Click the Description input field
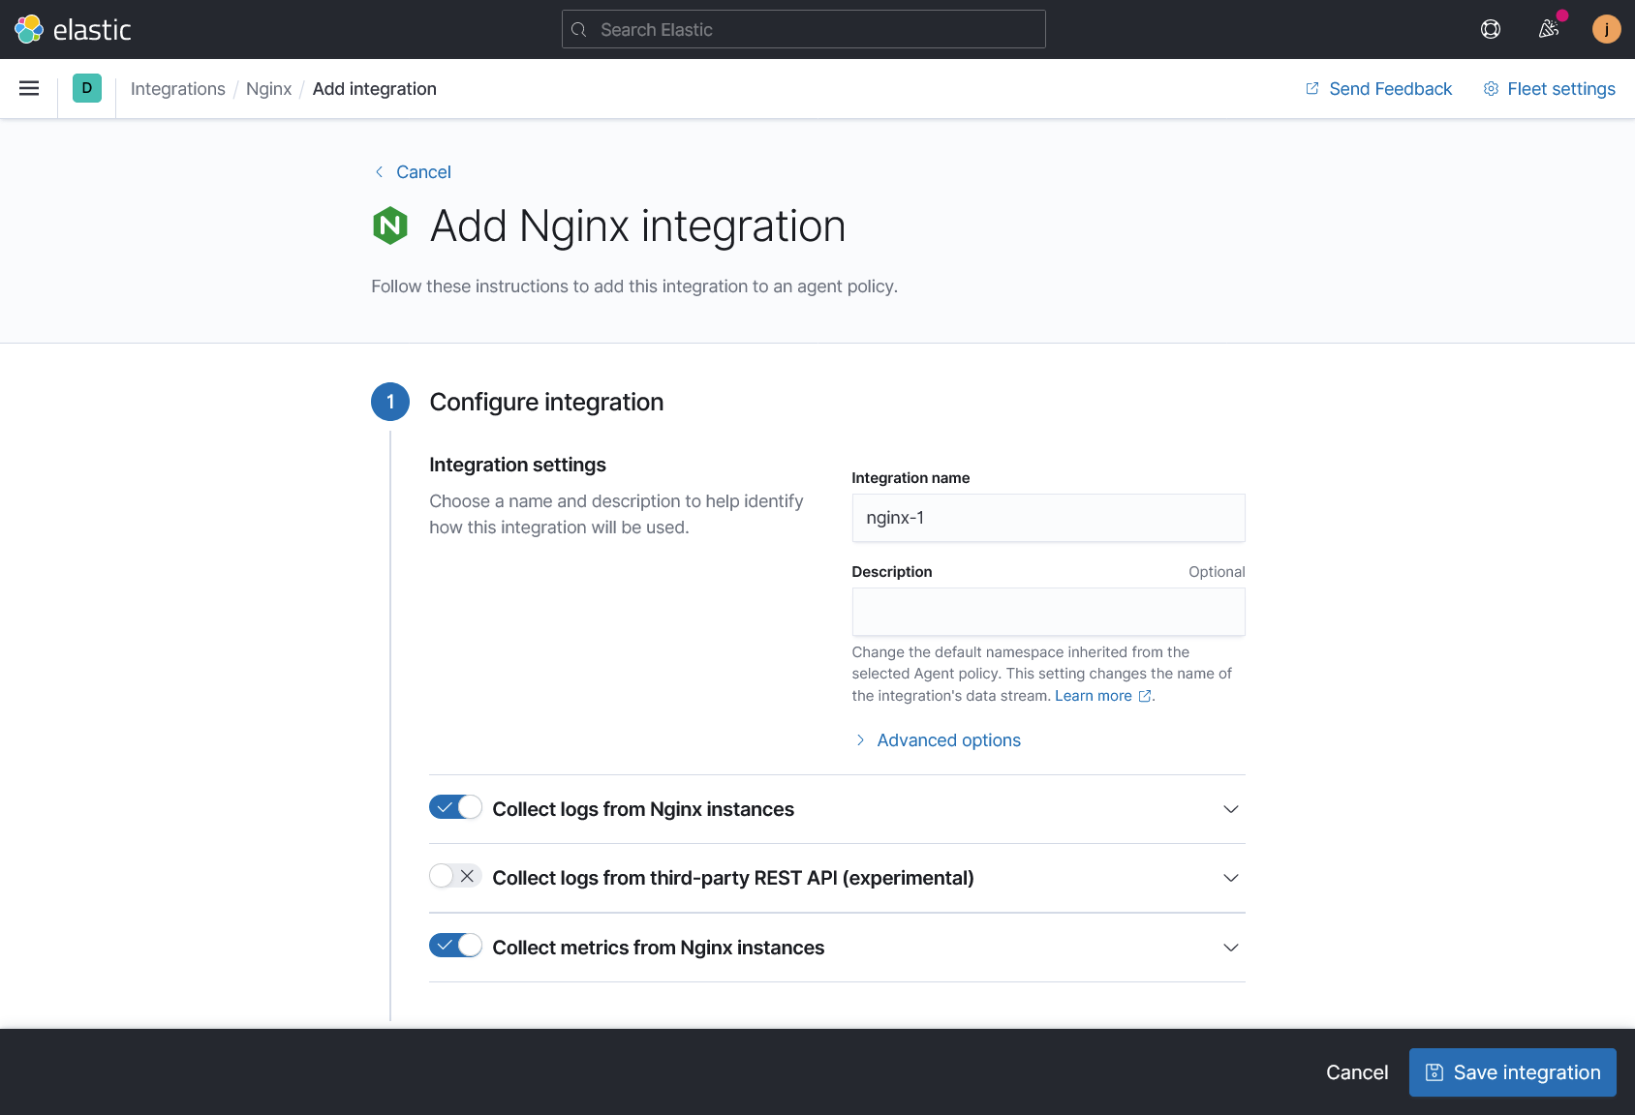The image size is (1635, 1115). 1049,612
